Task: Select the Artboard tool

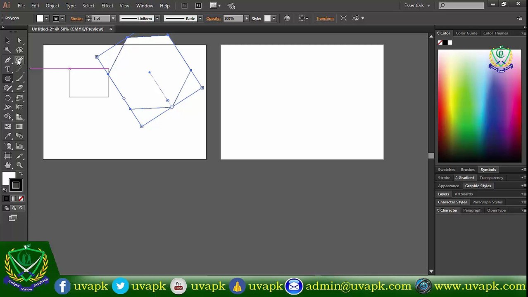Action: [8, 156]
